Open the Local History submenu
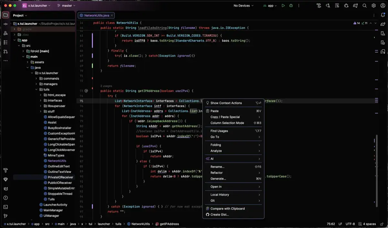Image resolution: width=388 pixels, height=228 pixels. pyautogui.click(x=233, y=195)
